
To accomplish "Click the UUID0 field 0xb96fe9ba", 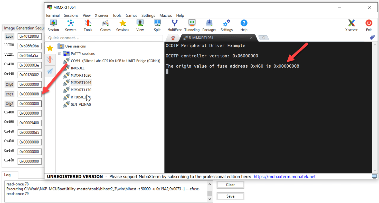I will [x=30, y=46].
